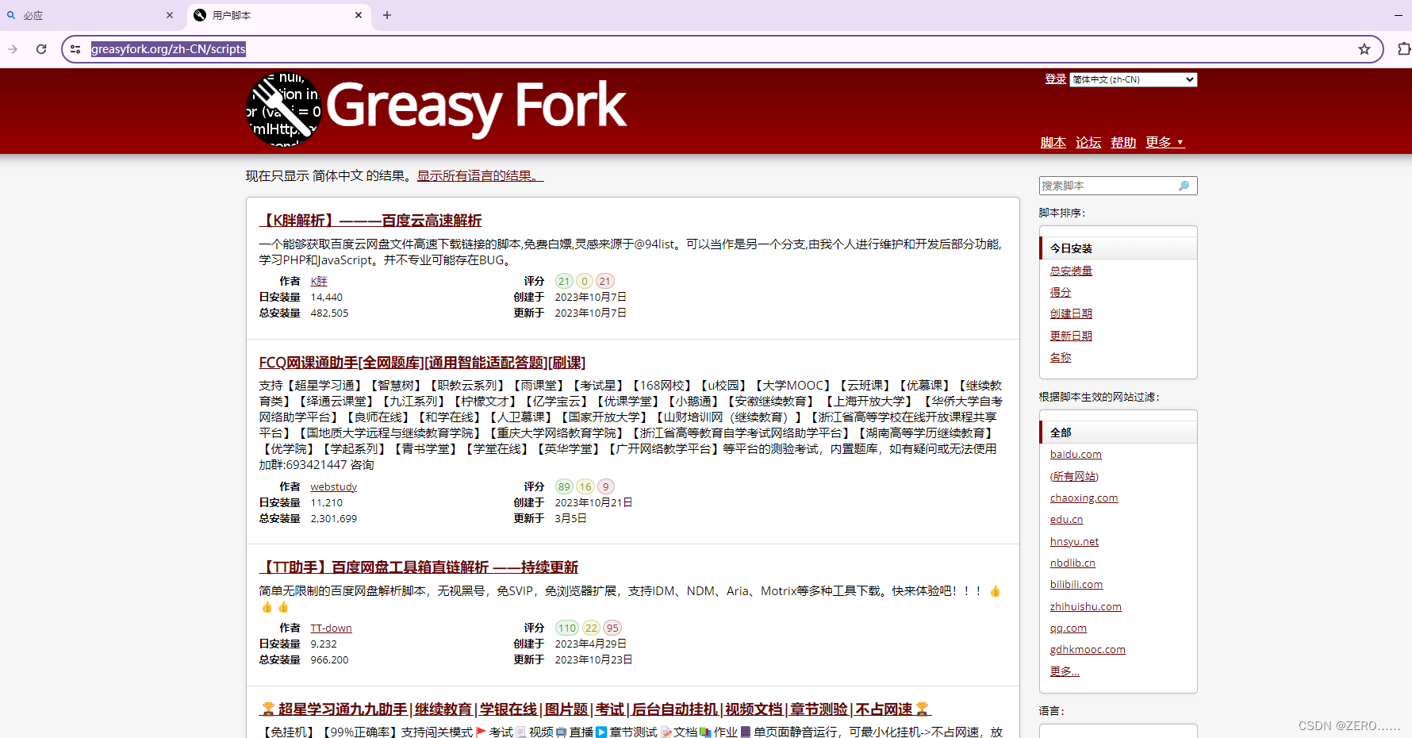Viewport: 1412px width, 738px height.
Task: Filter scripts by (所有网站)
Action: tap(1074, 476)
